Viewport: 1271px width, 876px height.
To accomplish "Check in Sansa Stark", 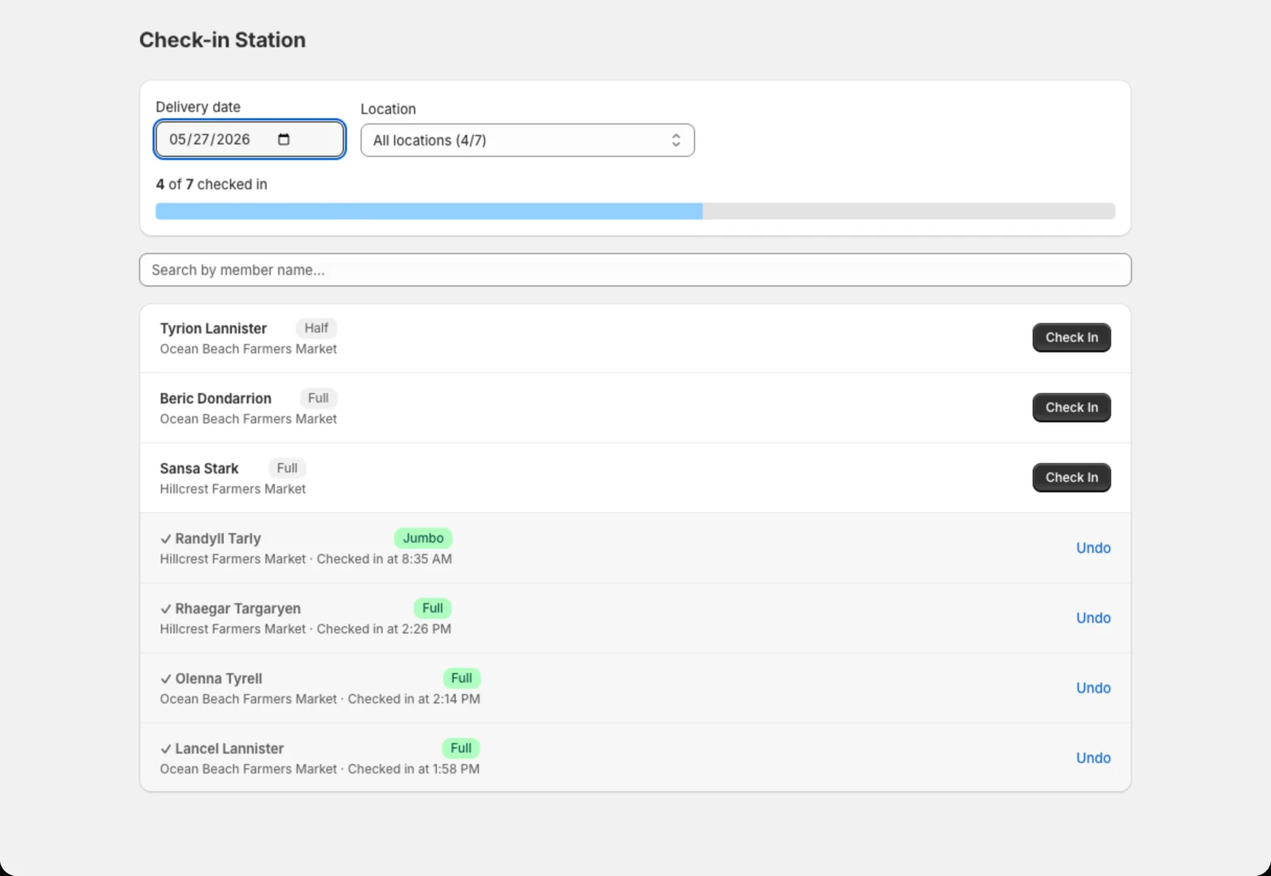I will (1072, 477).
